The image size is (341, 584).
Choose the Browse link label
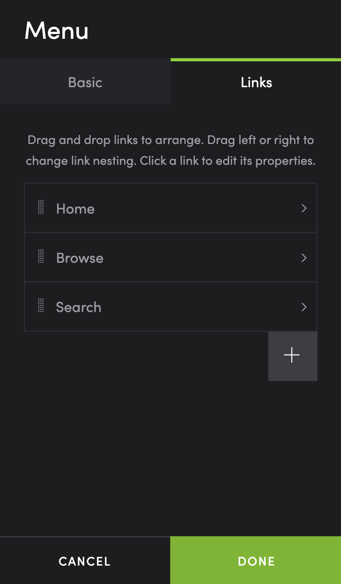pos(80,258)
